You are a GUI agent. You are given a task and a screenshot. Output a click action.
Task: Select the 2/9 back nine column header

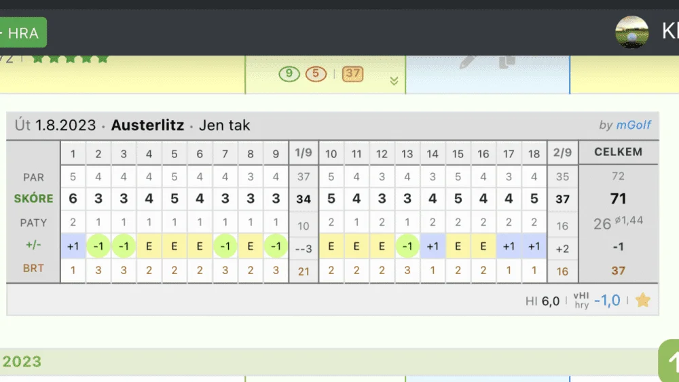click(562, 153)
